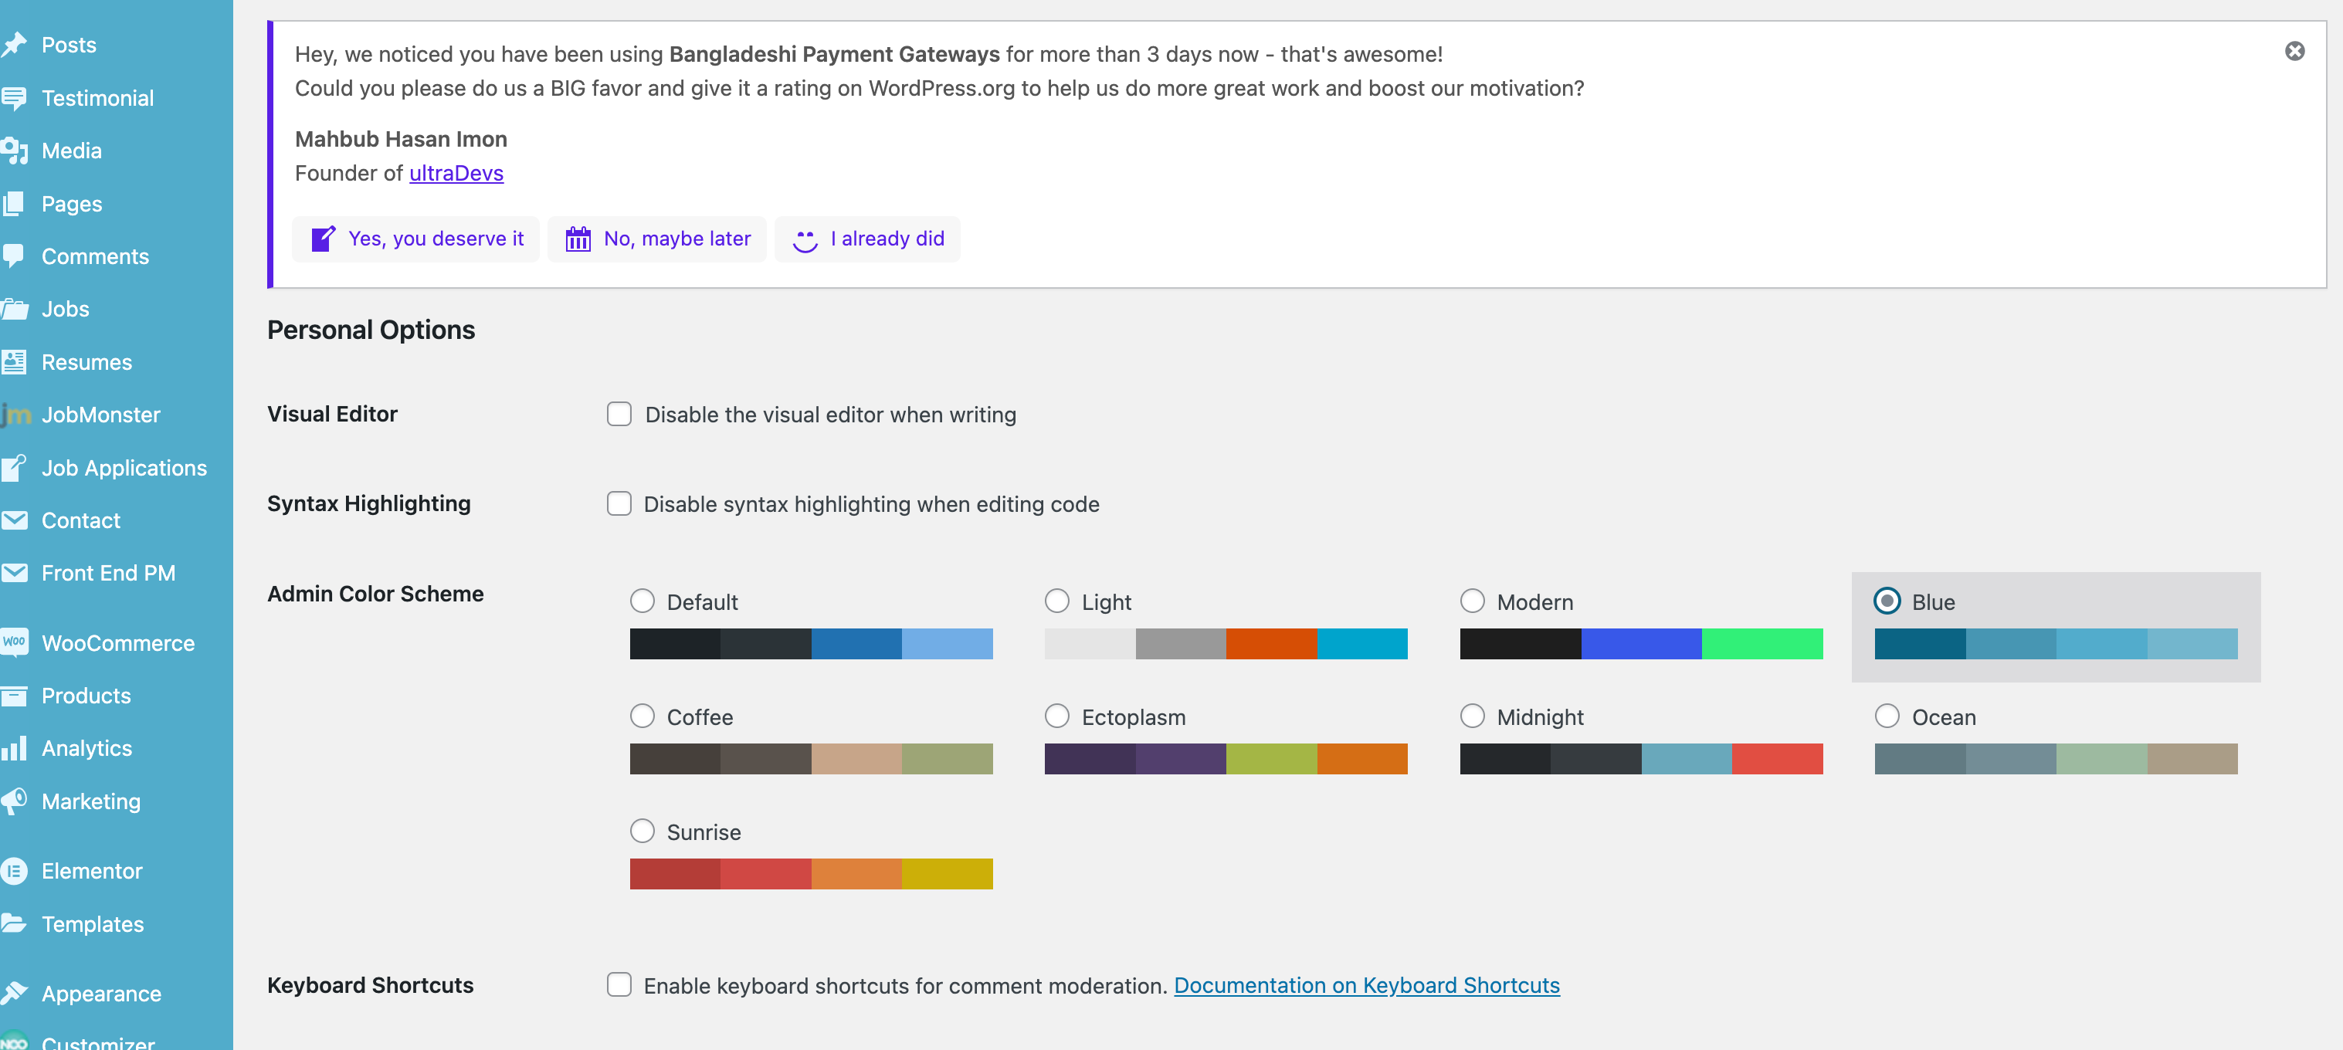This screenshot has height=1050, width=2343.
Task: Select the Blue admin color scheme
Action: 1887,601
